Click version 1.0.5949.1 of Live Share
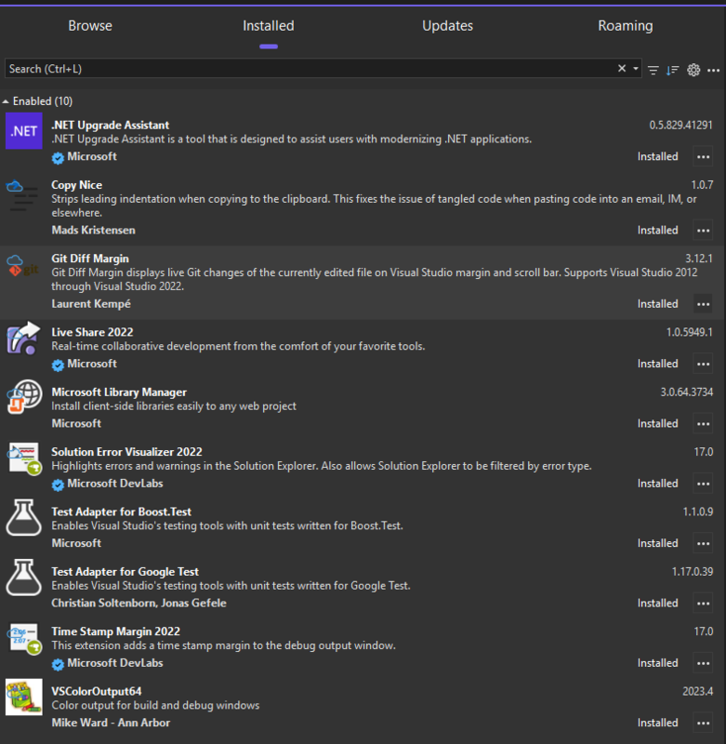The width and height of the screenshot is (726, 744). coord(689,332)
